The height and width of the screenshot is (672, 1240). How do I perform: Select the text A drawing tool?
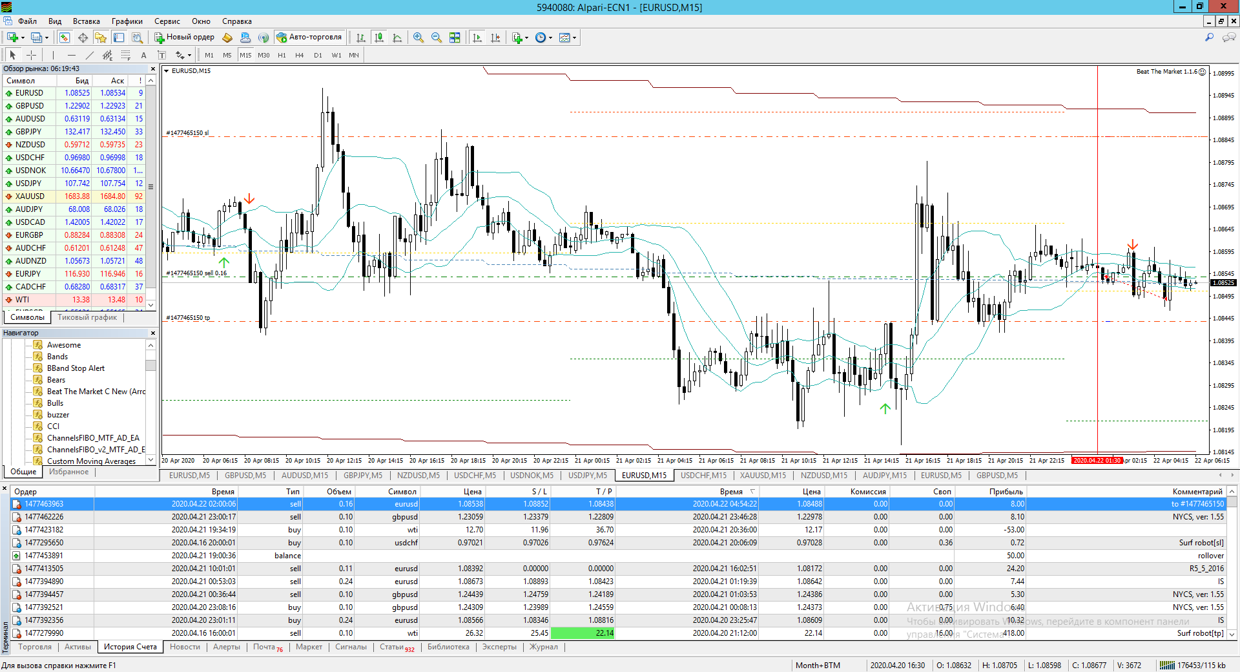143,55
